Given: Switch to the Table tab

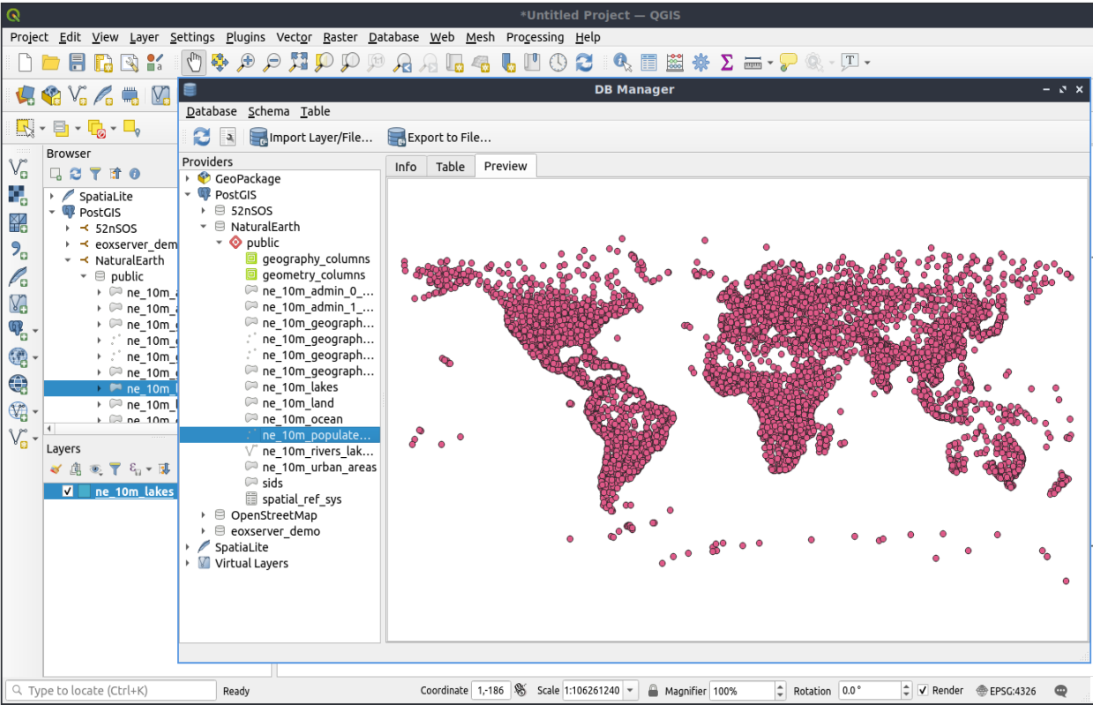Looking at the screenshot, I should (x=450, y=166).
